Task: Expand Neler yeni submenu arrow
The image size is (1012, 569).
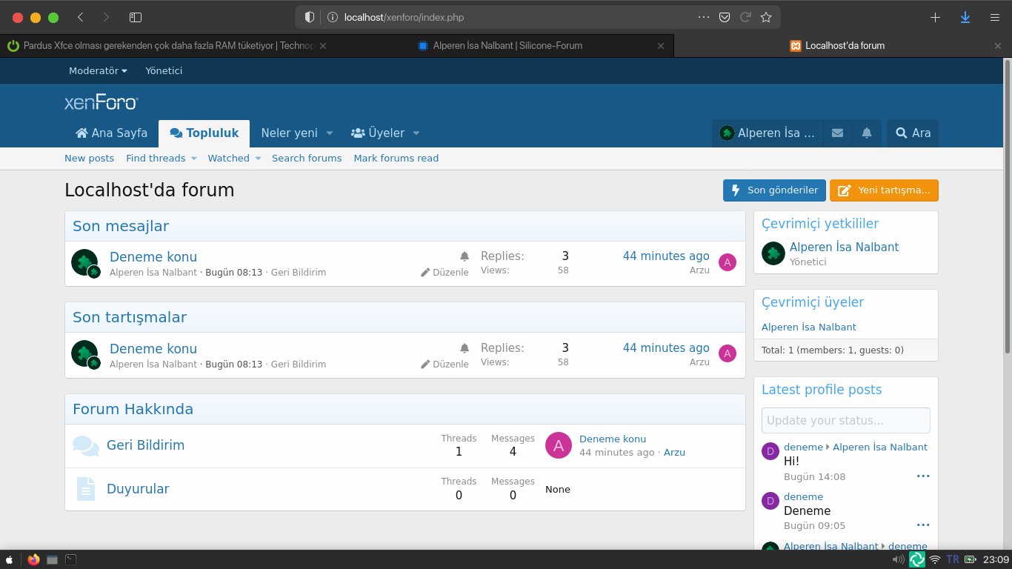Action: tap(330, 133)
